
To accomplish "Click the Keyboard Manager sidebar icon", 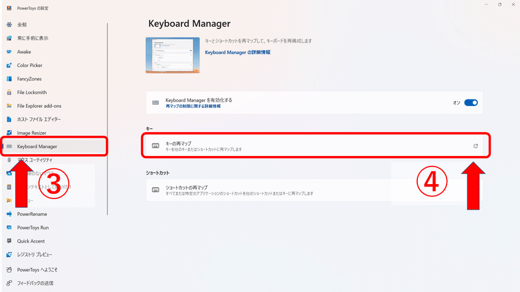I will click(9, 146).
